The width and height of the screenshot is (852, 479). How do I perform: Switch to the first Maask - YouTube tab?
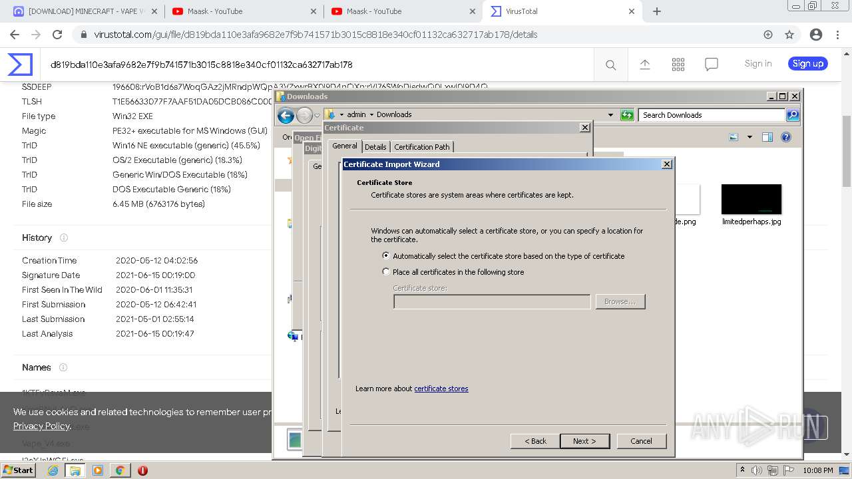tap(244, 11)
